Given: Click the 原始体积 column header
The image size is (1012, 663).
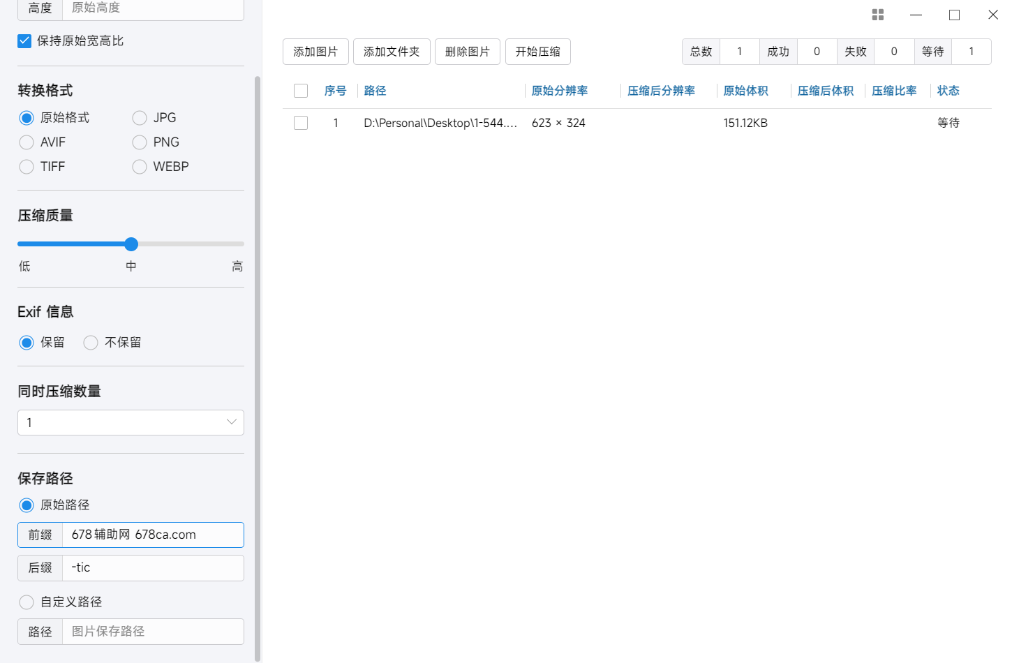Looking at the screenshot, I should pyautogui.click(x=745, y=91).
